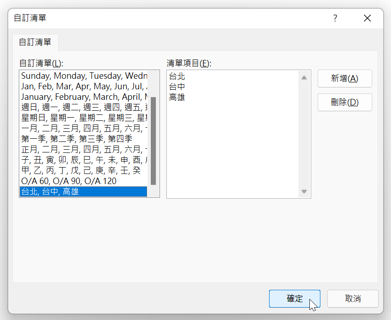Click the 刪除(D) button
This screenshot has width=391, height=320.
point(344,102)
